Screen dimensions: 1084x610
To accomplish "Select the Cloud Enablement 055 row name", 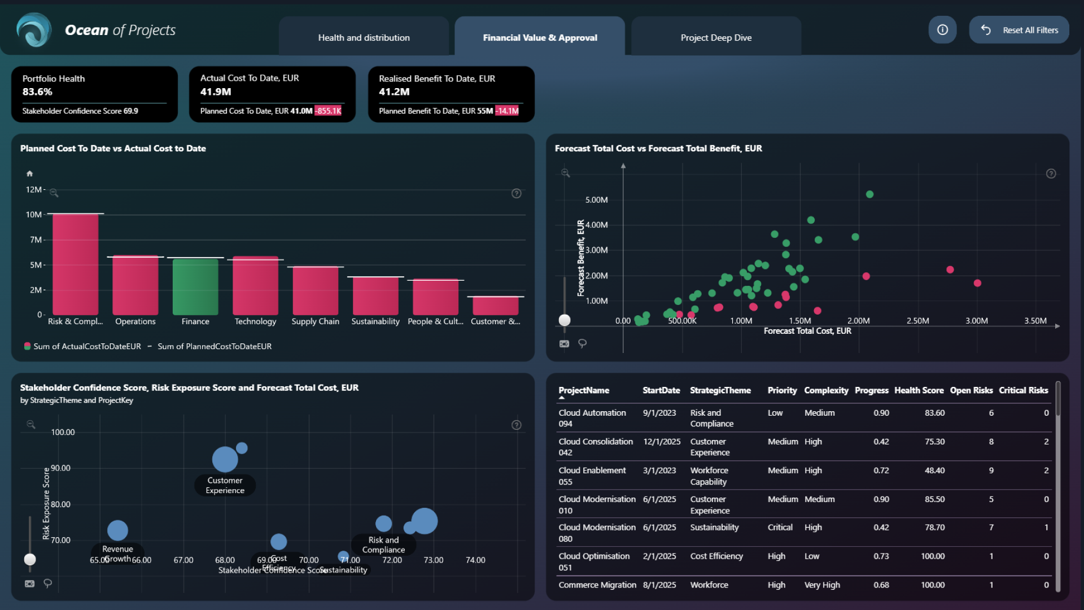I will 592,476.
